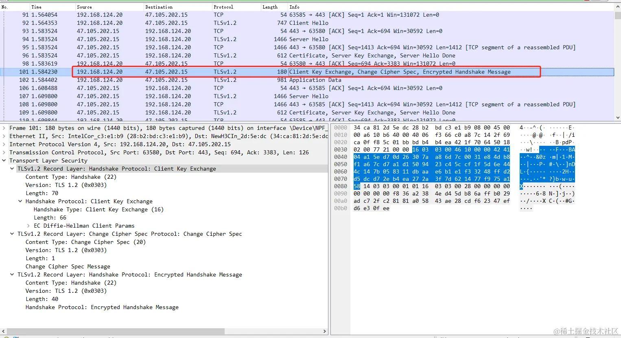The height and width of the screenshot is (338, 621).
Task: Select packet 94 Server Hello row
Action: coord(307,39)
